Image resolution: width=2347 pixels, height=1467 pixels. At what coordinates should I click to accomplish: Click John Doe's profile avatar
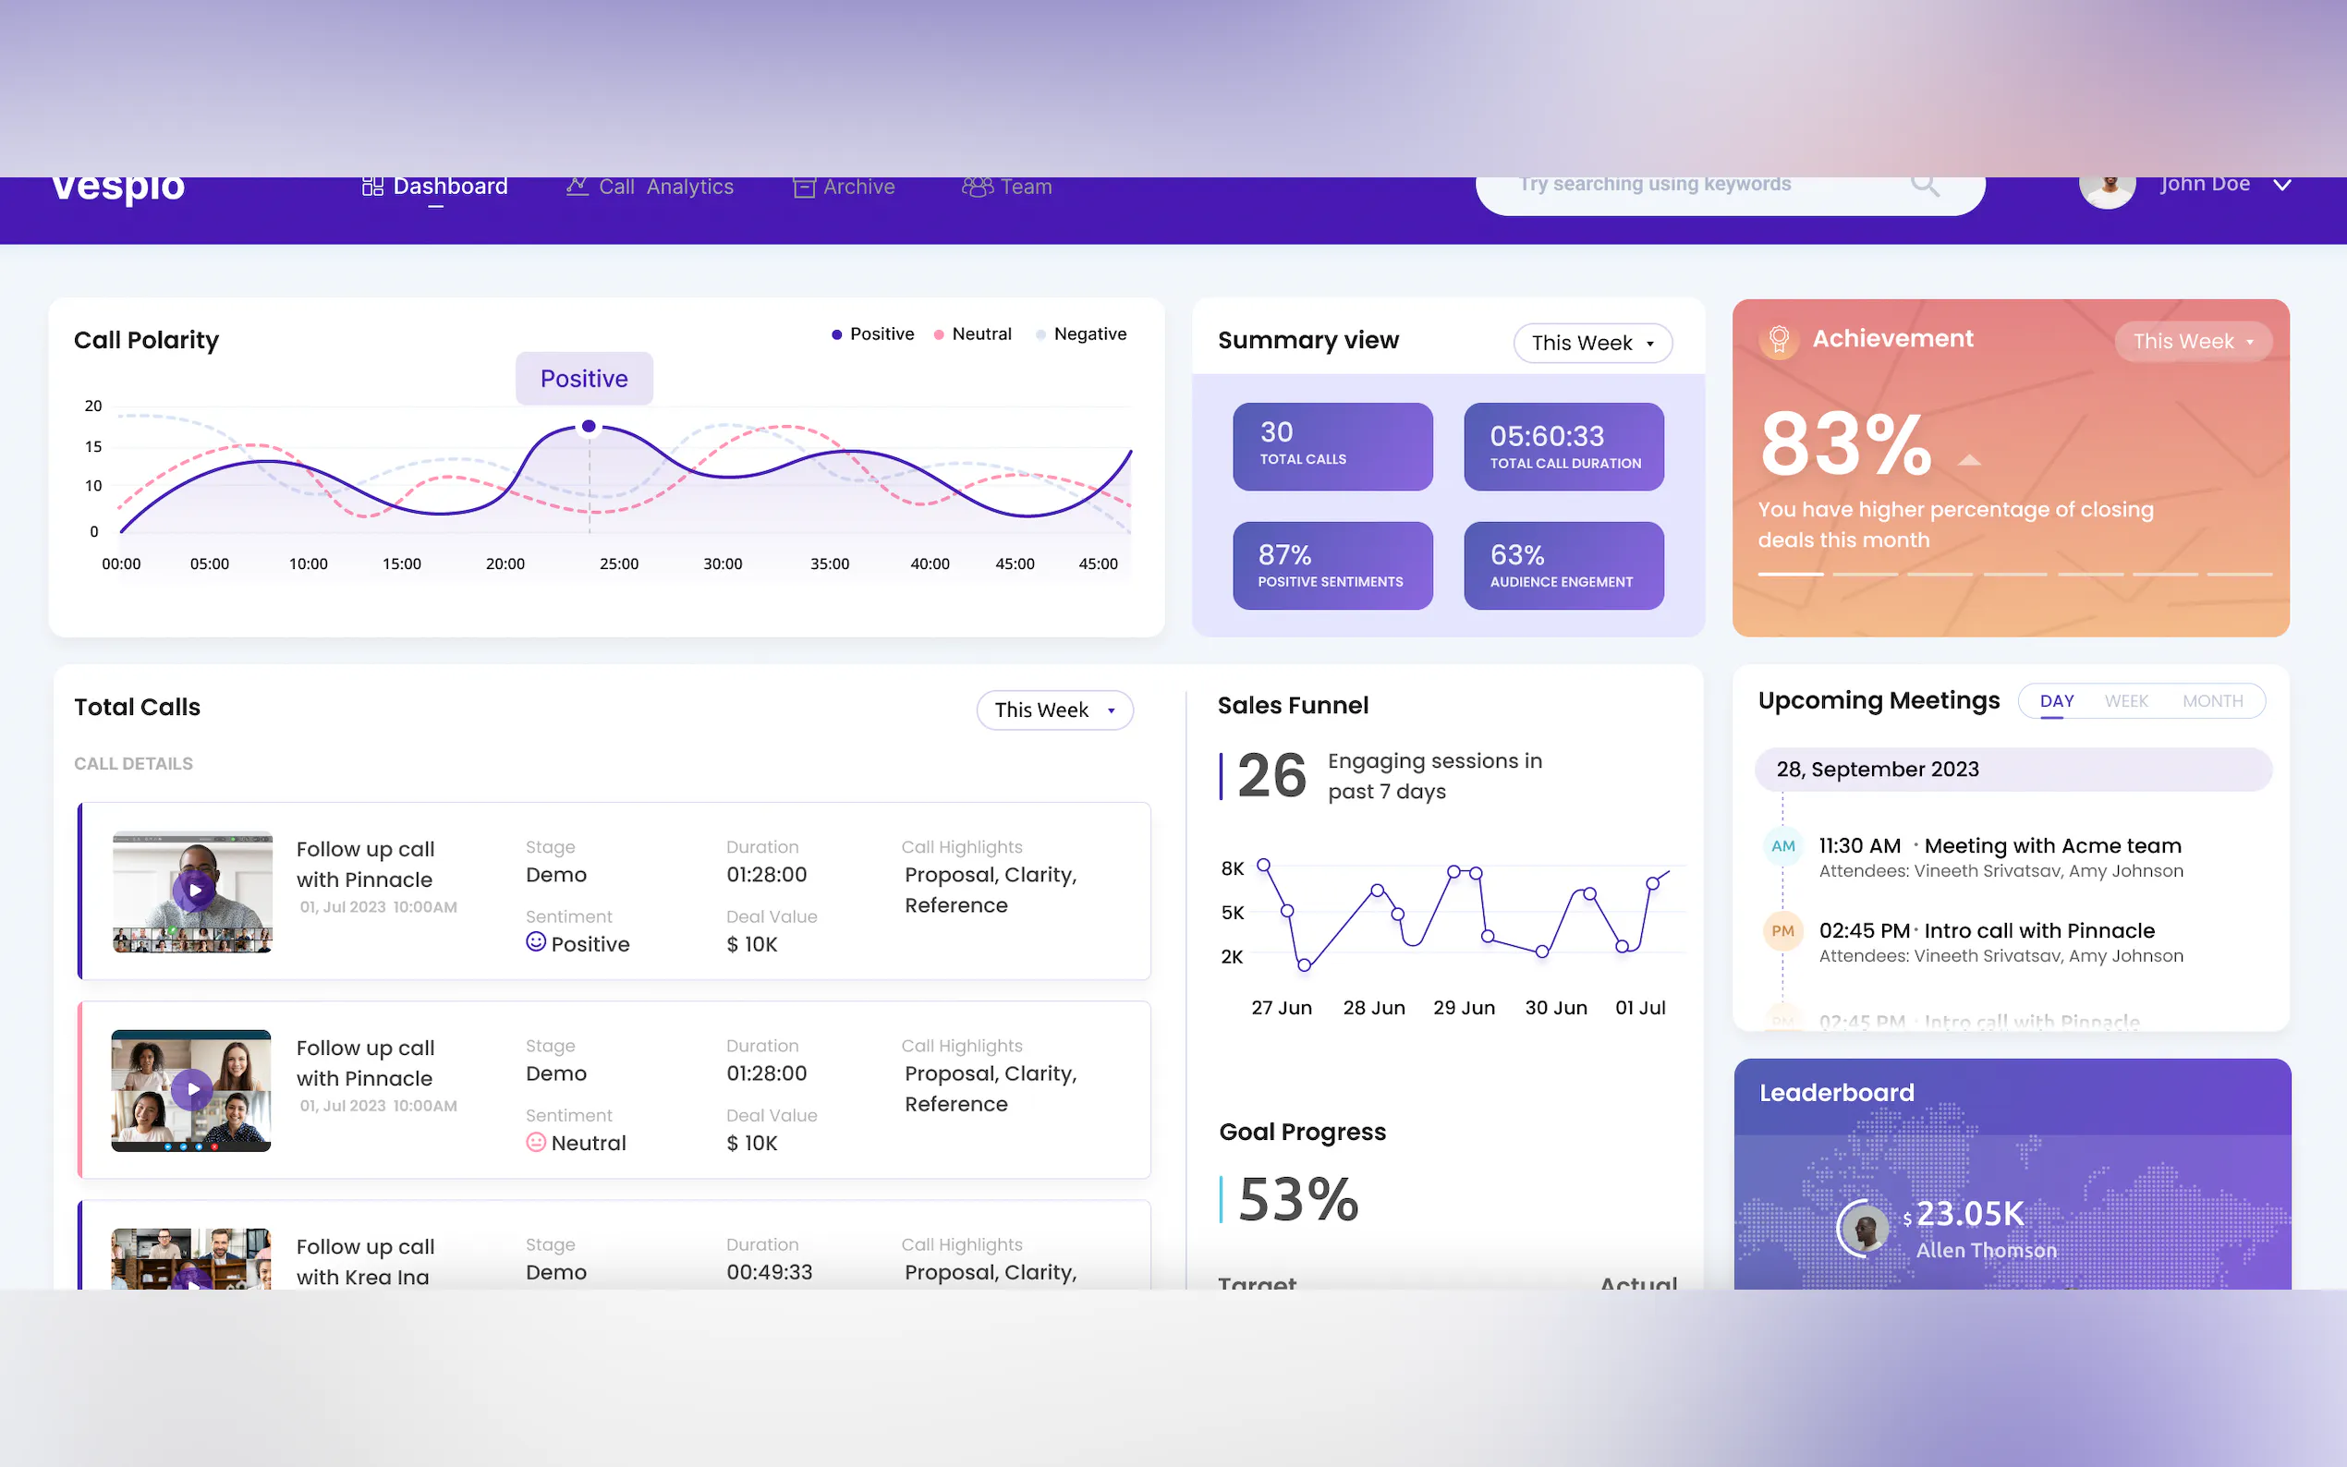pyautogui.click(x=2108, y=189)
